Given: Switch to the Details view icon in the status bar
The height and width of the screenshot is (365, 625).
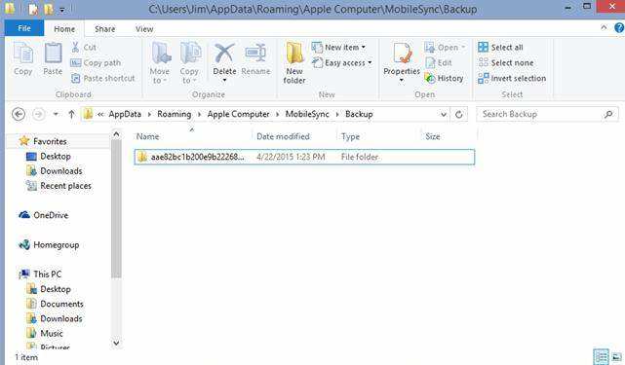Looking at the screenshot, I should 601,356.
